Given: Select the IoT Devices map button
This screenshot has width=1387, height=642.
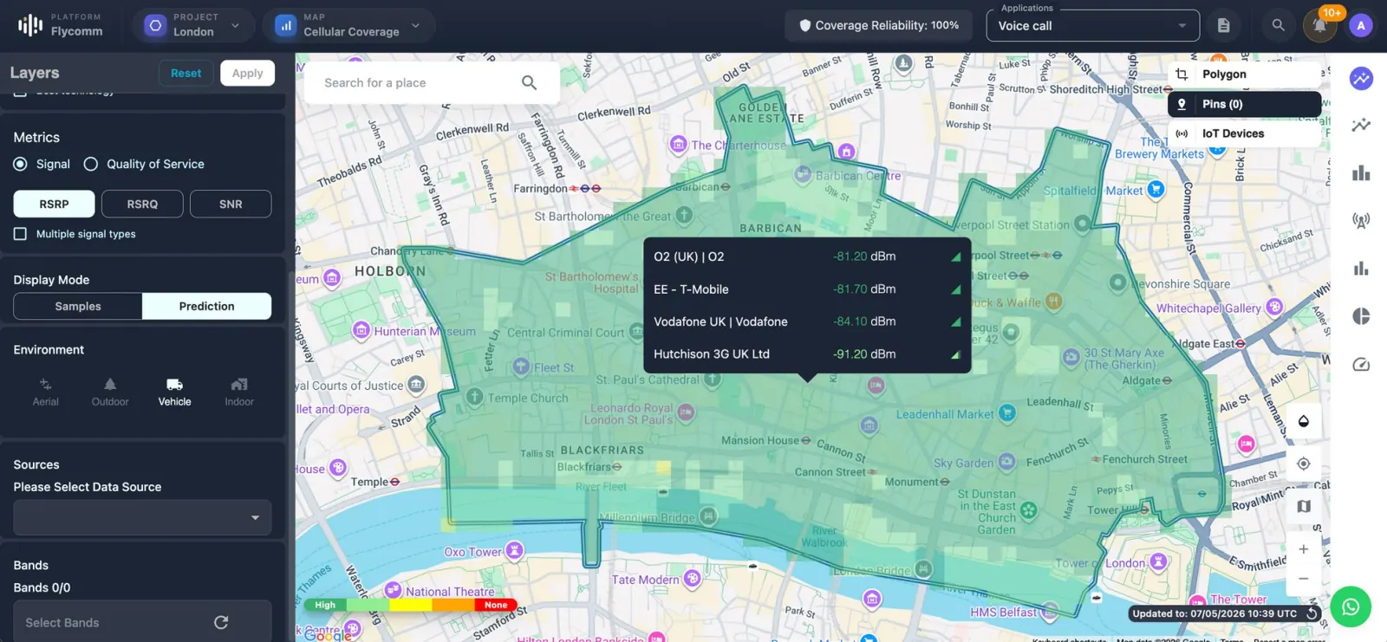Looking at the screenshot, I should [x=1244, y=133].
